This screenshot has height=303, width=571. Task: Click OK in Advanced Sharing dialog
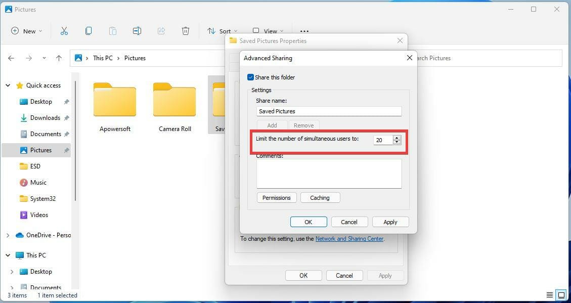point(309,222)
